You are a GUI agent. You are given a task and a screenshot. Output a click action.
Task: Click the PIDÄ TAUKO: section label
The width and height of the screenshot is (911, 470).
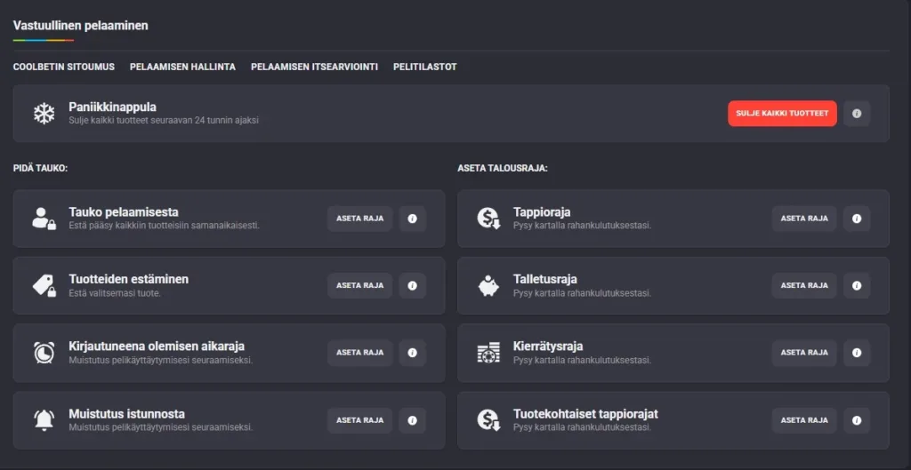pos(41,168)
